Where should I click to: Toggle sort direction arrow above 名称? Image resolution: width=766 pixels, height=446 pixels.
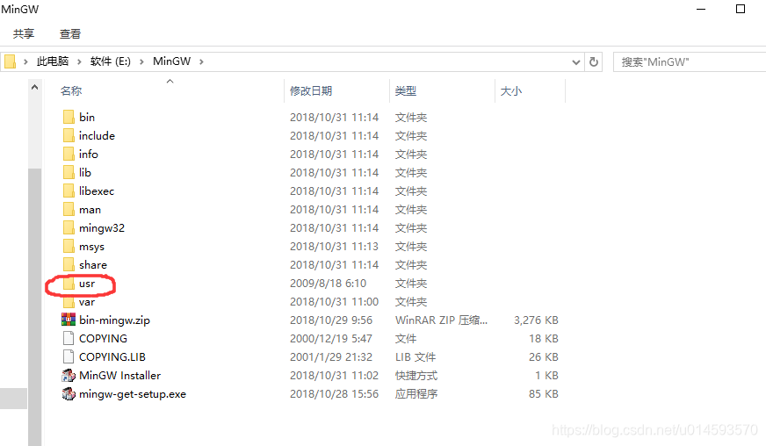[170, 81]
